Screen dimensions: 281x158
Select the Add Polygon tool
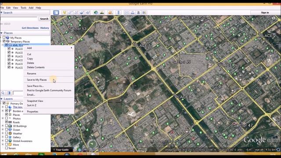pyautogui.click(x=70, y=13)
